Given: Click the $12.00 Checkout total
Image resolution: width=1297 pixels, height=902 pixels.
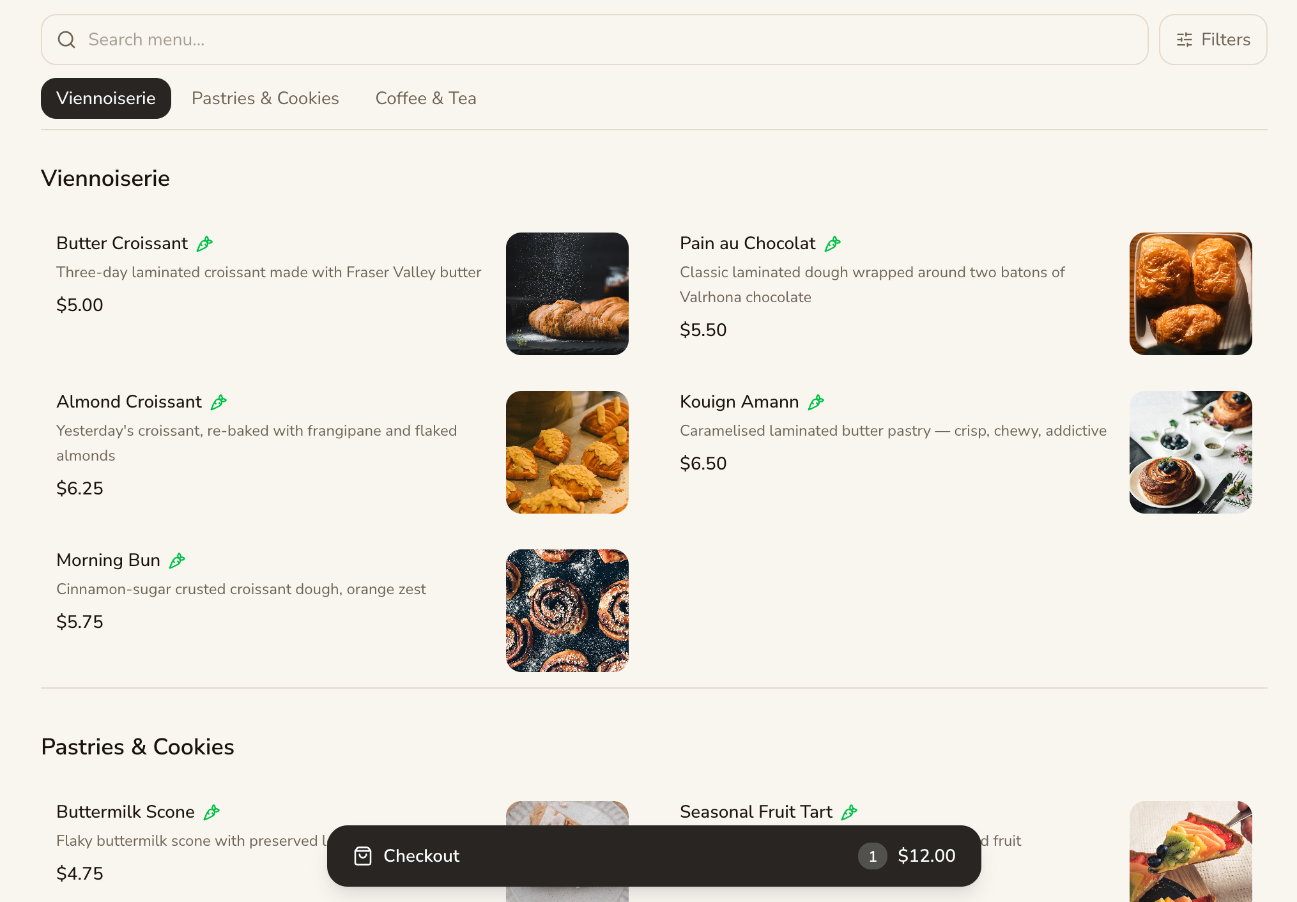Looking at the screenshot, I should pos(926,856).
